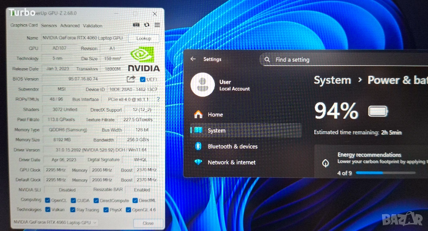Open the GPU-Z hamburger menu
This screenshot has width=428, height=231.
click(x=157, y=25)
